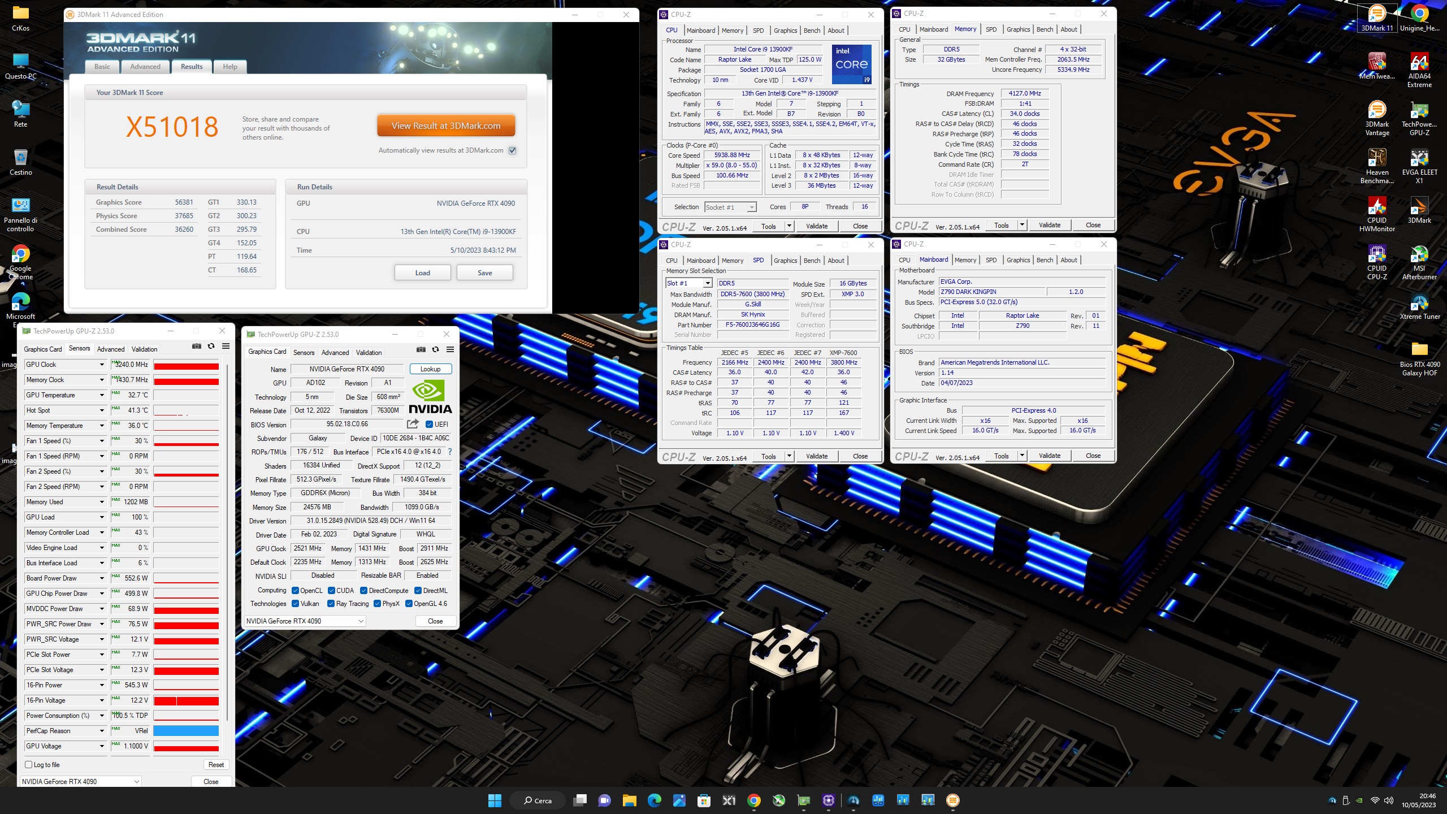The height and width of the screenshot is (814, 1447).
Task: Open Bios RTX 4090 Galaxy HOF folder
Action: point(1419,358)
